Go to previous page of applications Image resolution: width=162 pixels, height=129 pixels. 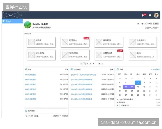pos(81,64)
